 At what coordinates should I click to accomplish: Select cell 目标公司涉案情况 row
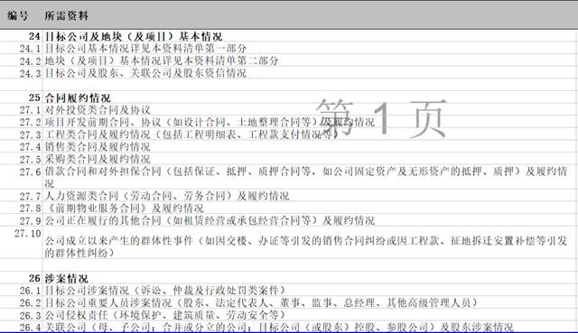165,291
